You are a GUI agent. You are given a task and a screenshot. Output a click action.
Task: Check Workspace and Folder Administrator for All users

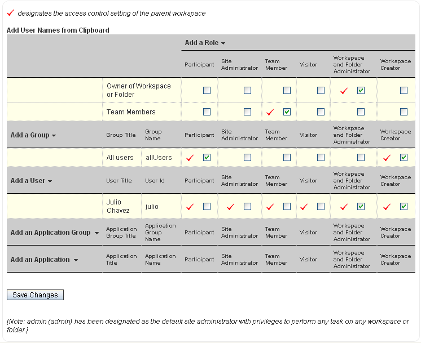pyautogui.click(x=361, y=157)
